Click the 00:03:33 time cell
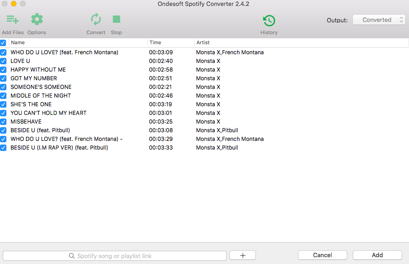This screenshot has height=264, width=409. 161,148
